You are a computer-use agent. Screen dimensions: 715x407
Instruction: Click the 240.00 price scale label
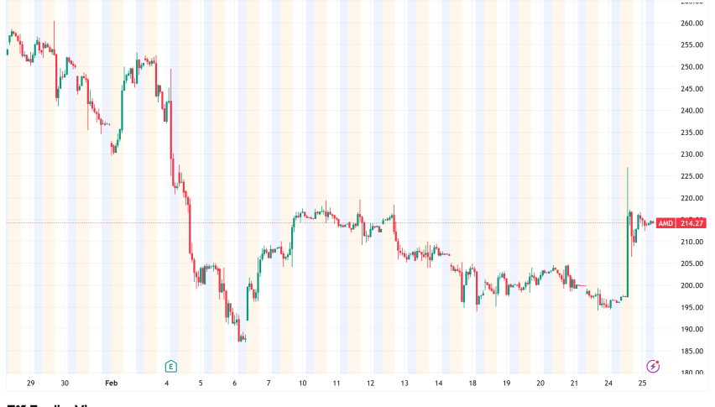point(692,111)
